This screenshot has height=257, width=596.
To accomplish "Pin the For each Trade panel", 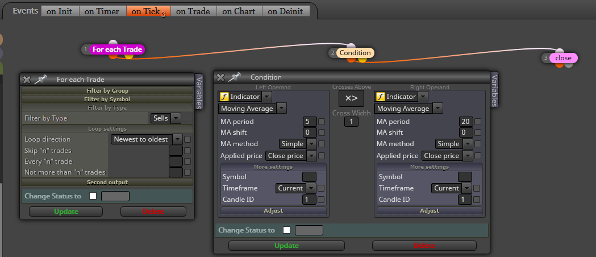I will (40, 79).
